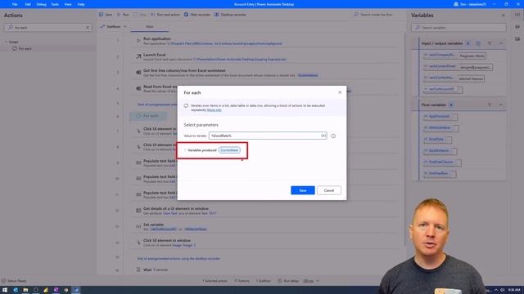Open the Help menu

pos(81,4)
